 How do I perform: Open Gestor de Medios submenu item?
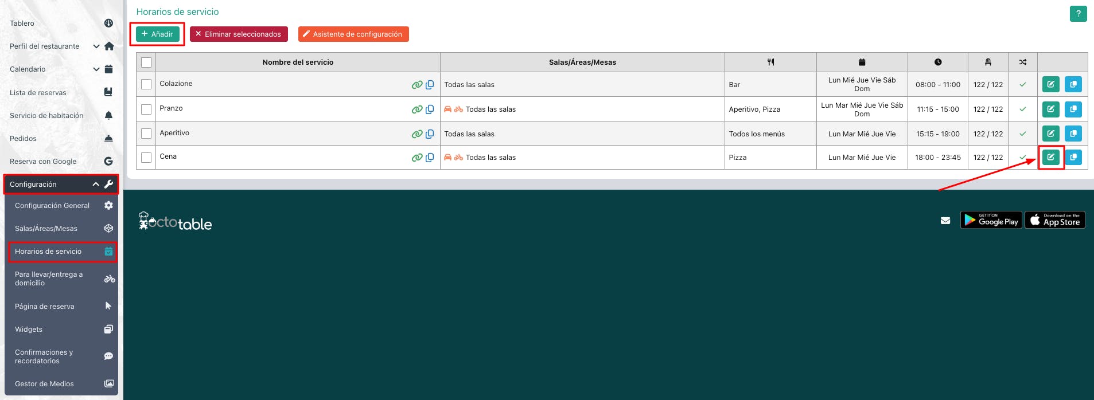[61, 383]
